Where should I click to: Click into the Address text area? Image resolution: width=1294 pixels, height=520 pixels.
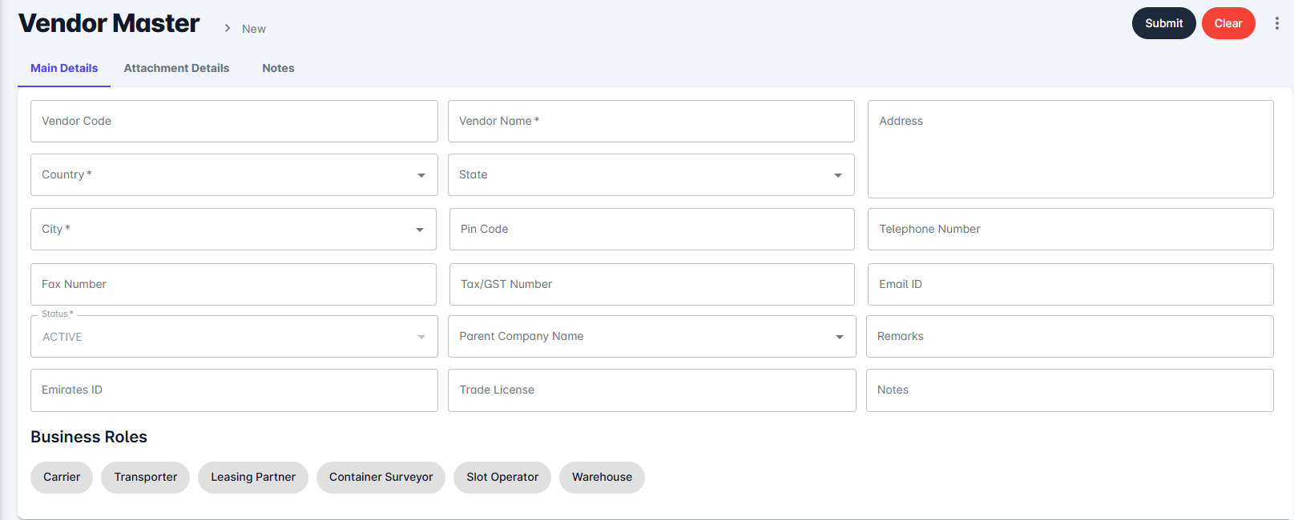click(x=1070, y=149)
